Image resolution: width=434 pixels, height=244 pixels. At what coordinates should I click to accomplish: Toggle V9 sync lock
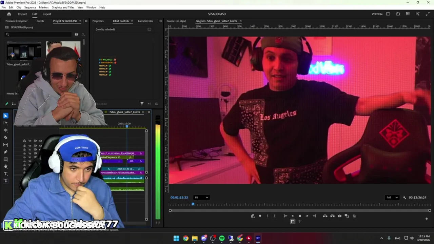click(35, 141)
